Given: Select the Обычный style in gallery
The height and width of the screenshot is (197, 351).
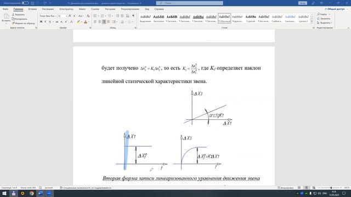Looking at the screenshot, I should pos(224,18).
